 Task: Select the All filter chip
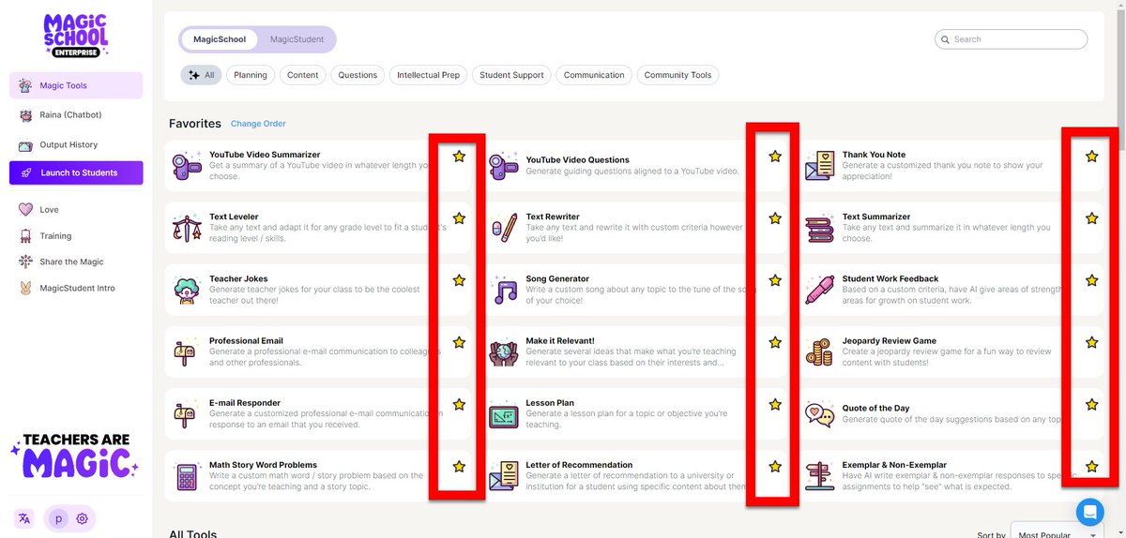[202, 75]
